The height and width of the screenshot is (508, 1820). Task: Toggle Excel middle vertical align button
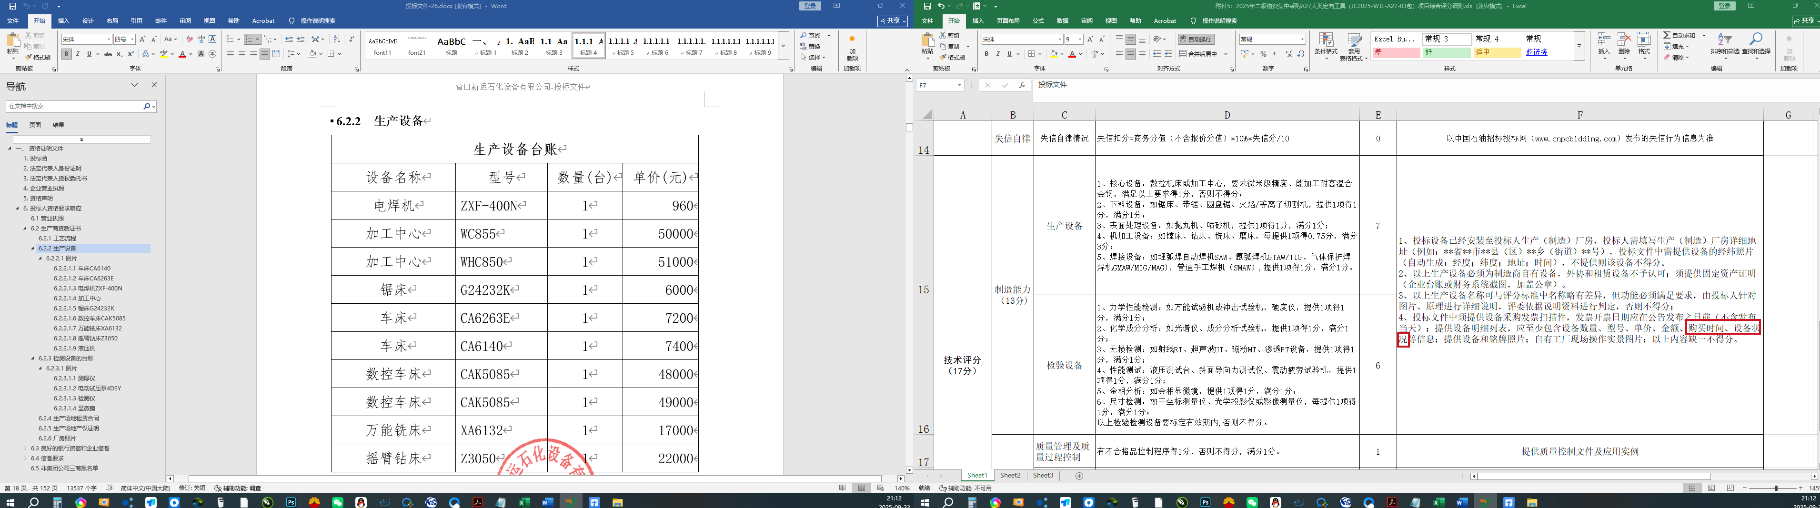point(1130,39)
